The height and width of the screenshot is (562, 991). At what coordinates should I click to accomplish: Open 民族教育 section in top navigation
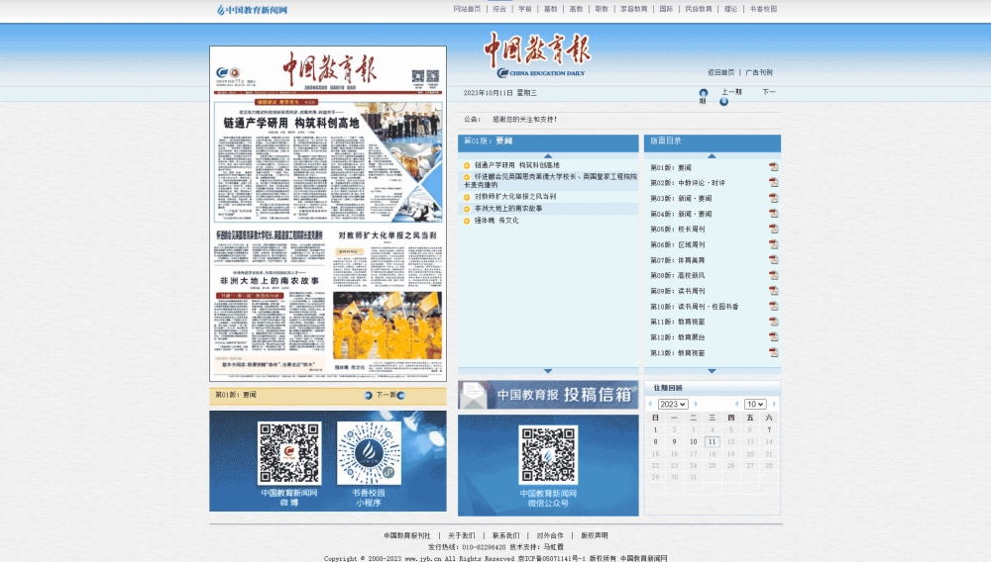[699, 9]
